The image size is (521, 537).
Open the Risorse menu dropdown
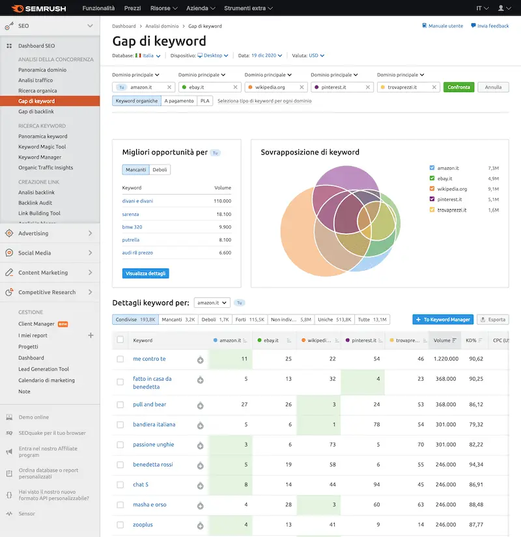pyautogui.click(x=164, y=8)
